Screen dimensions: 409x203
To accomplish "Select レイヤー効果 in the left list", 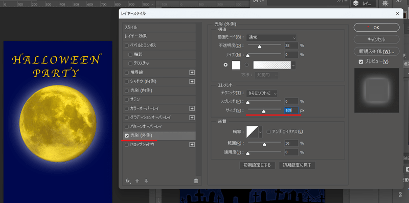I will point(159,36).
